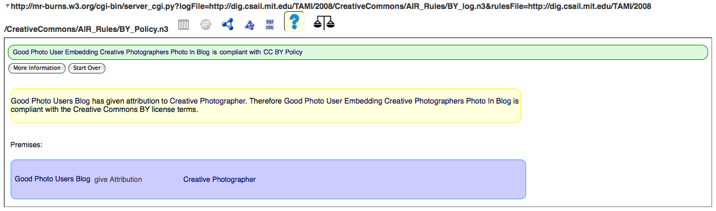Open the table view icon
Viewport: 716px width, 211px height.
click(184, 25)
